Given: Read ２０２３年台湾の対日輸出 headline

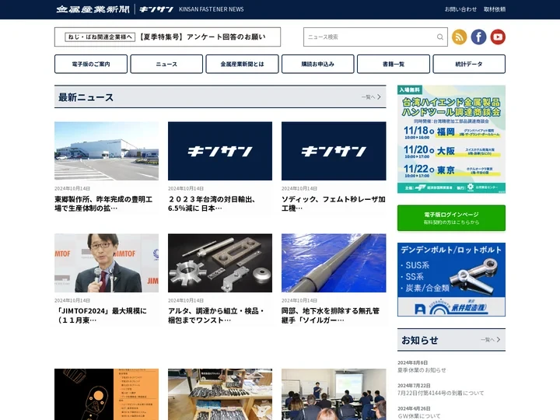Looking at the screenshot, I should pos(212,204).
